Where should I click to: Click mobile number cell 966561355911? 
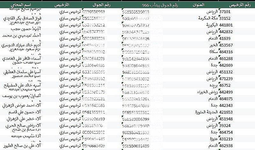click(x=136, y=112)
